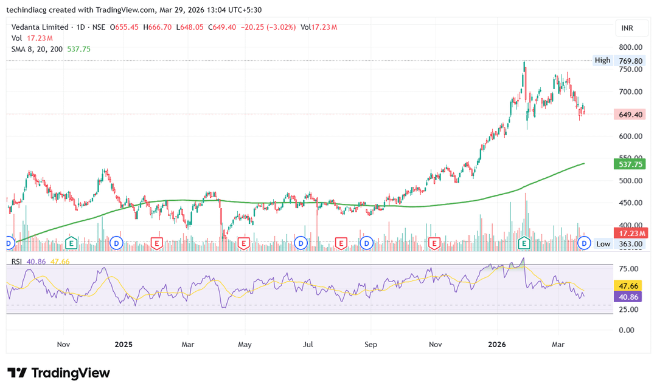Click the yellow 47.66 RSI value tag

[628, 286]
